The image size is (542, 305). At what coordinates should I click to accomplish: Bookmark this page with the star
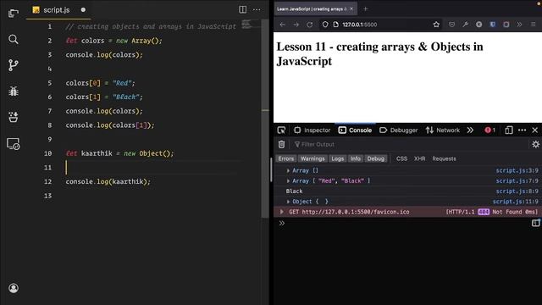click(x=436, y=25)
